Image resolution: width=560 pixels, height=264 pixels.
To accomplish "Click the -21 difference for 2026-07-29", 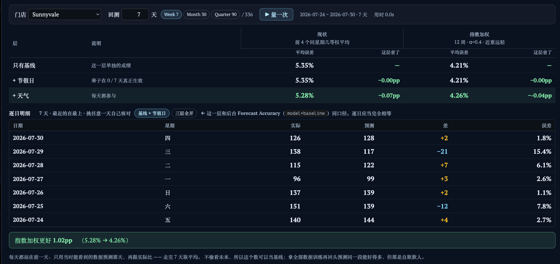I will tap(442, 151).
